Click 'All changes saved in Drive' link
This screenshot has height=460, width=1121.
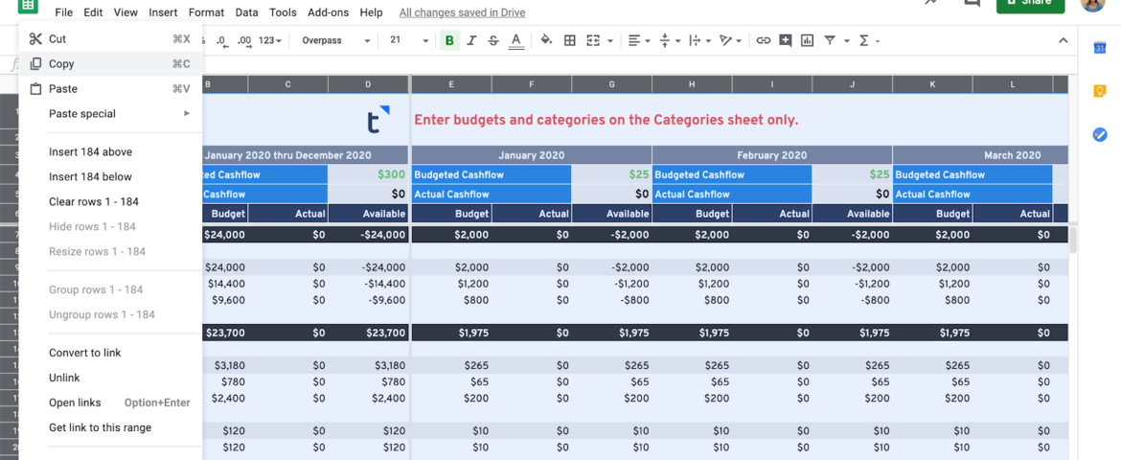click(x=462, y=12)
